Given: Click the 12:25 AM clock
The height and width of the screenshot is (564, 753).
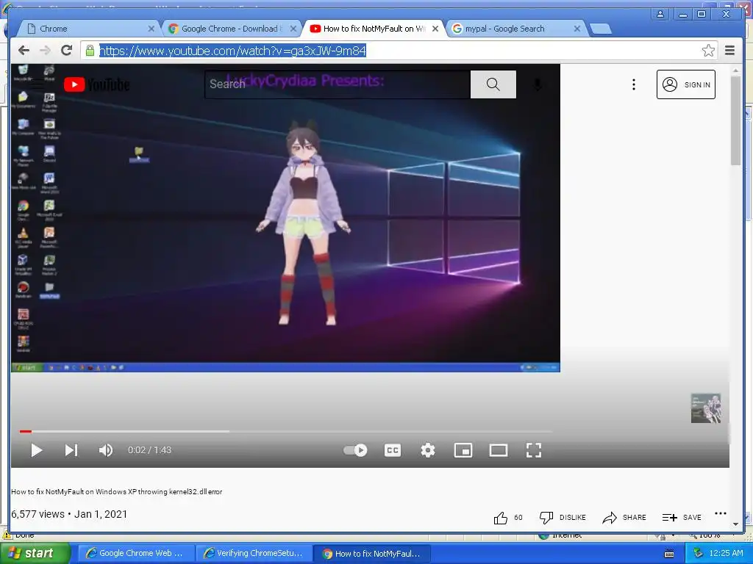Looking at the screenshot, I should tap(726, 554).
